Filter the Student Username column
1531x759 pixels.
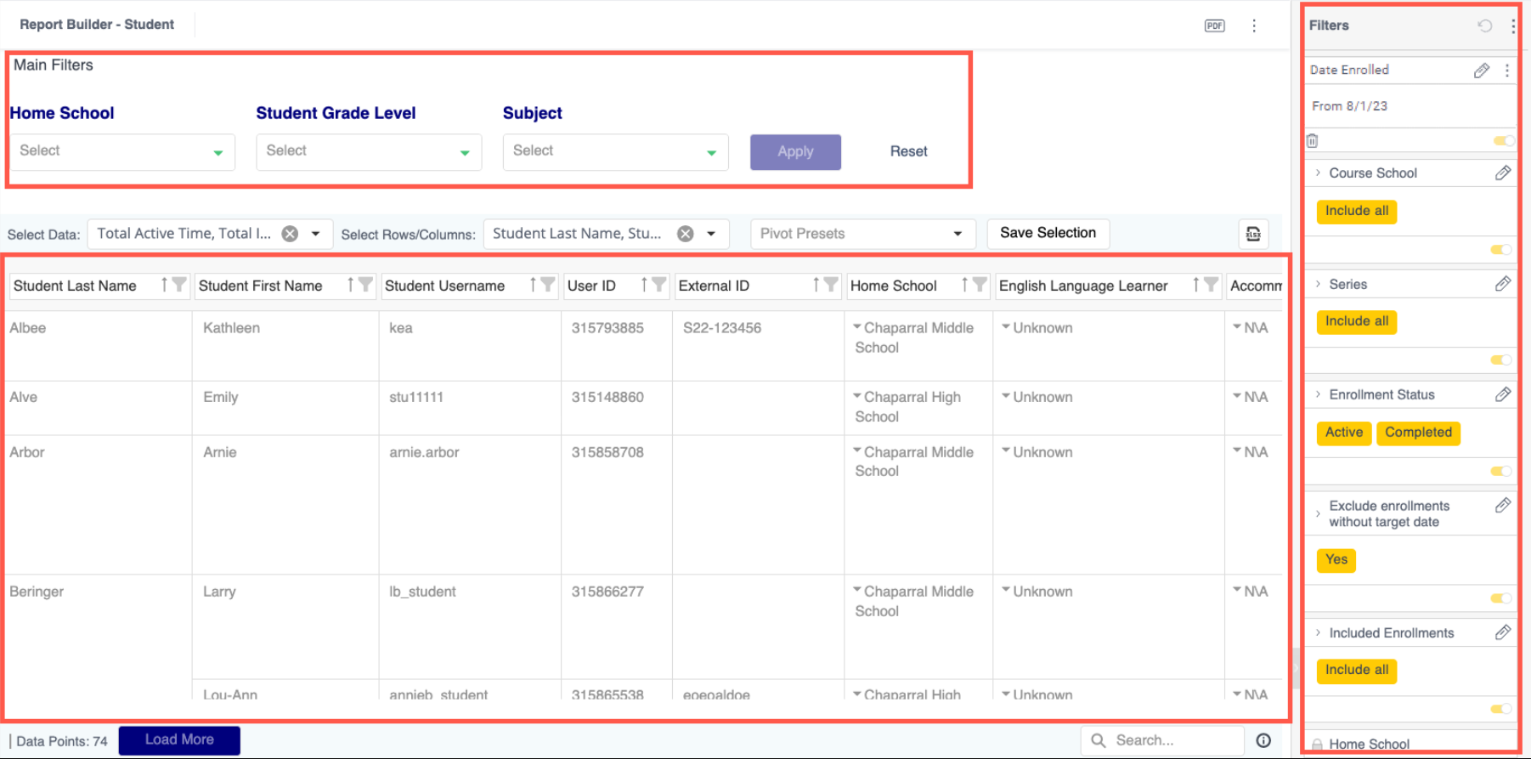coord(548,285)
